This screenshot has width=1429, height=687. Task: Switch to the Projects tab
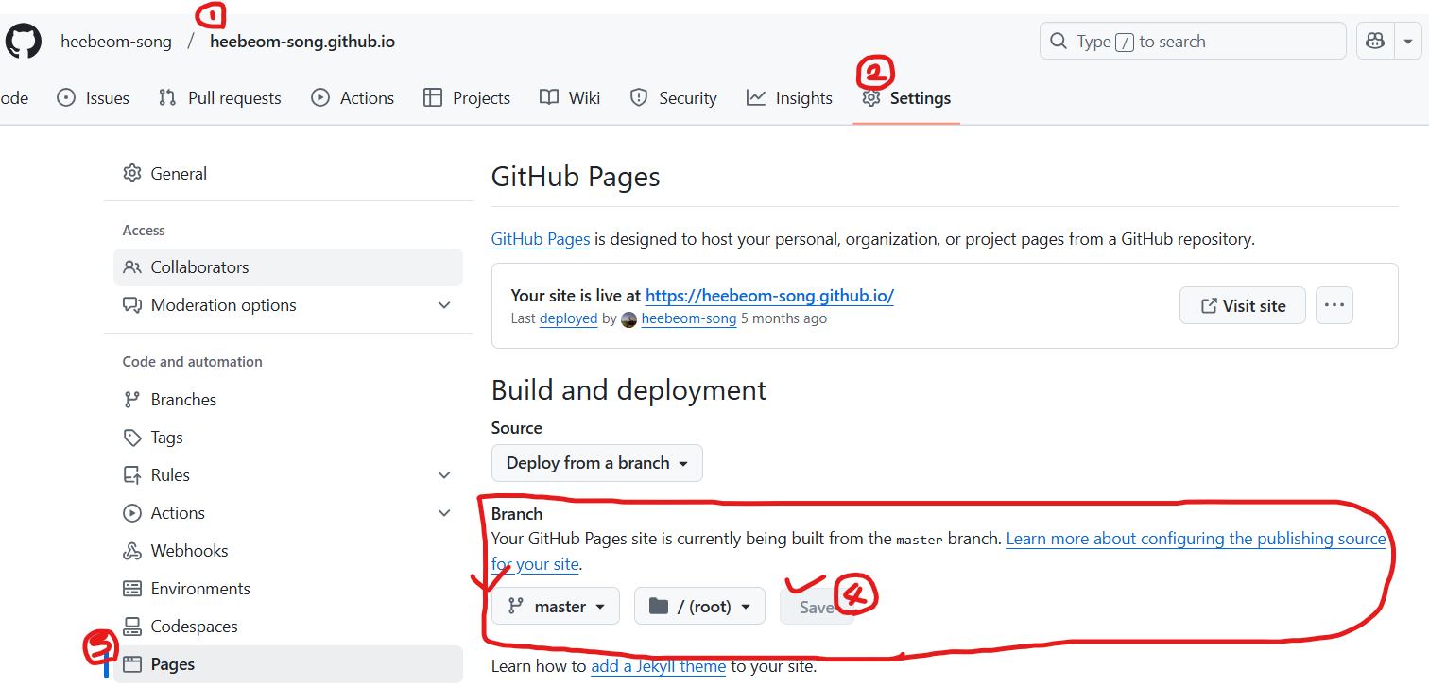coord(467,98)
